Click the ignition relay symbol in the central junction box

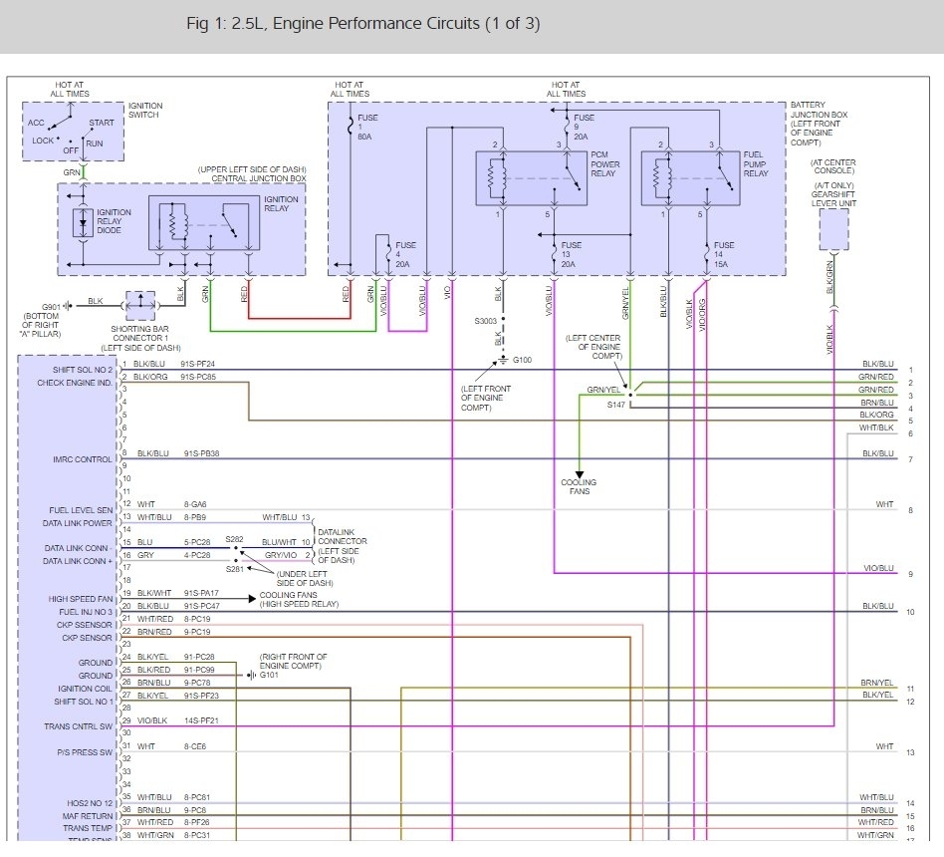(206, 224)
